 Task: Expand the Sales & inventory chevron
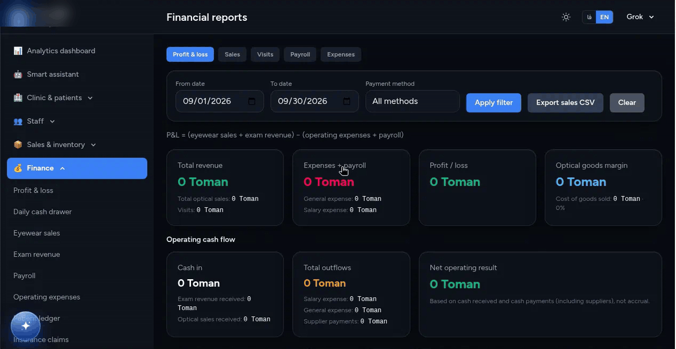click(x=94, y=145)
